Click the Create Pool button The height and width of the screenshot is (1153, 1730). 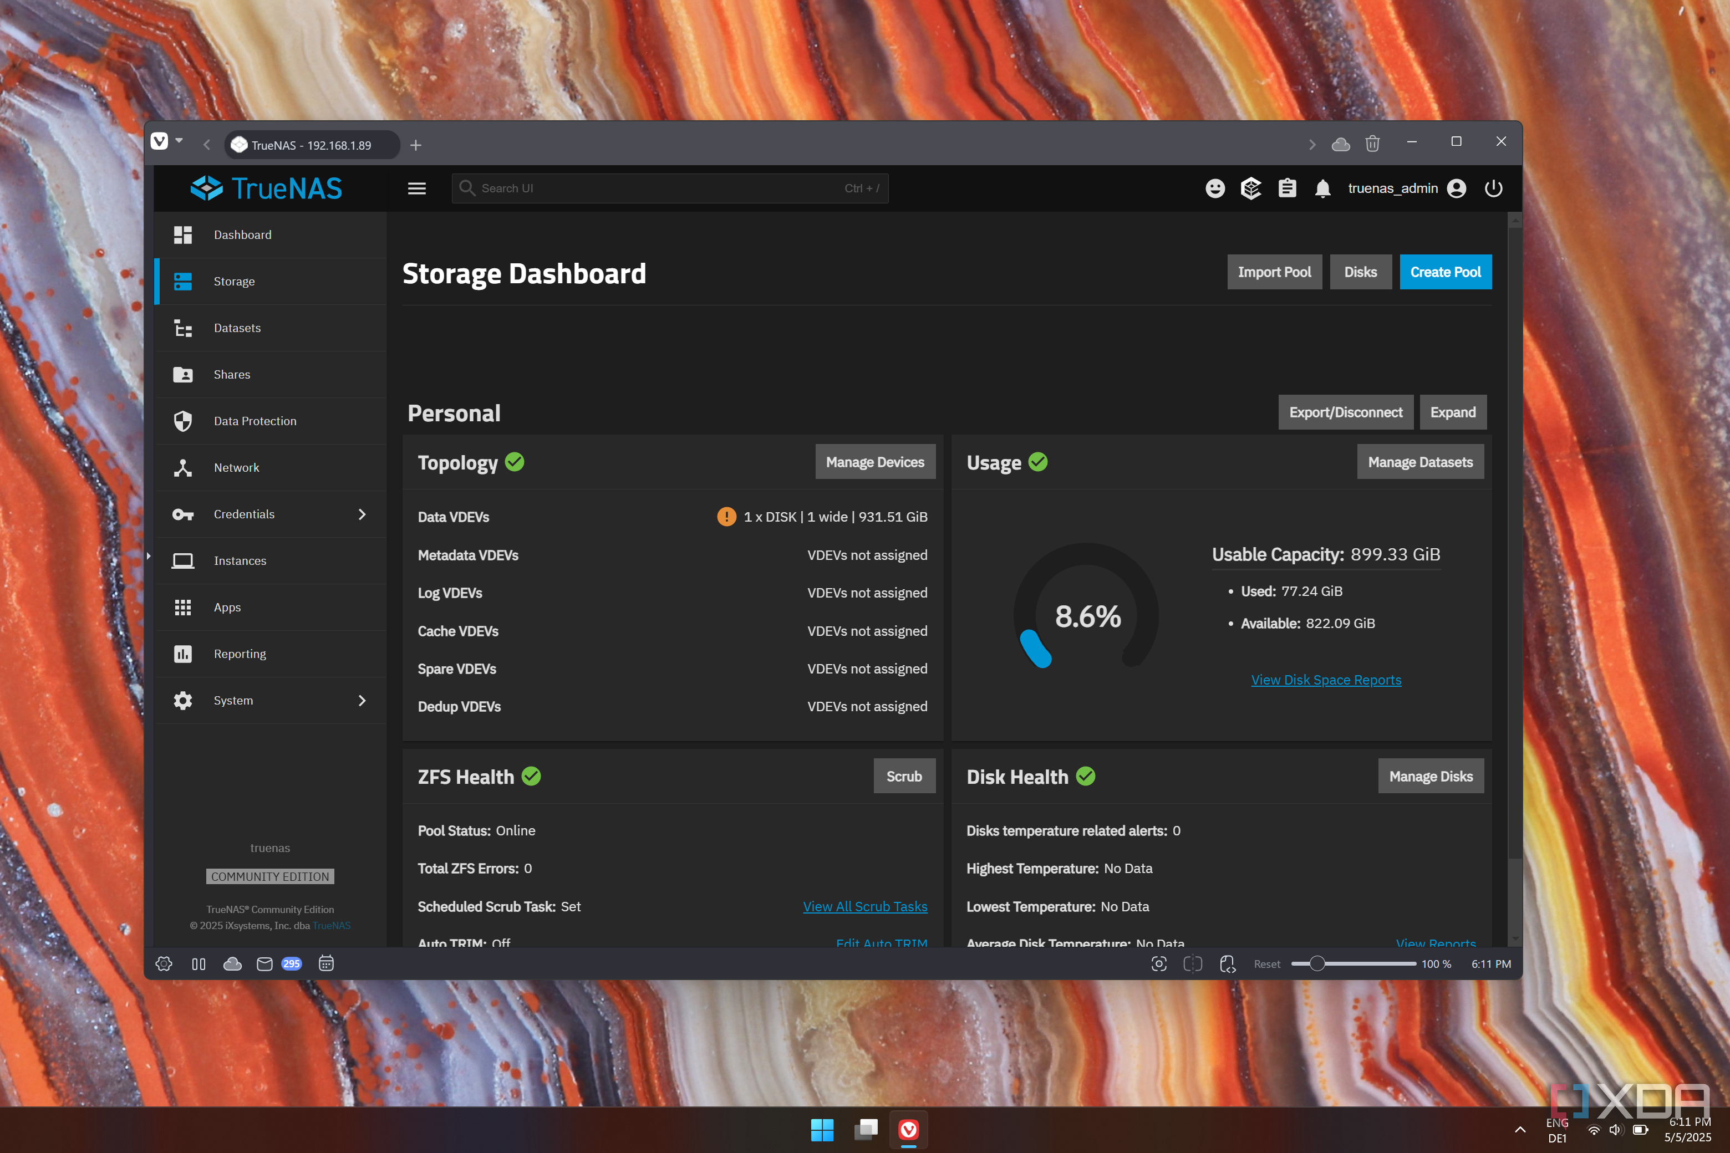[1446, 272]
